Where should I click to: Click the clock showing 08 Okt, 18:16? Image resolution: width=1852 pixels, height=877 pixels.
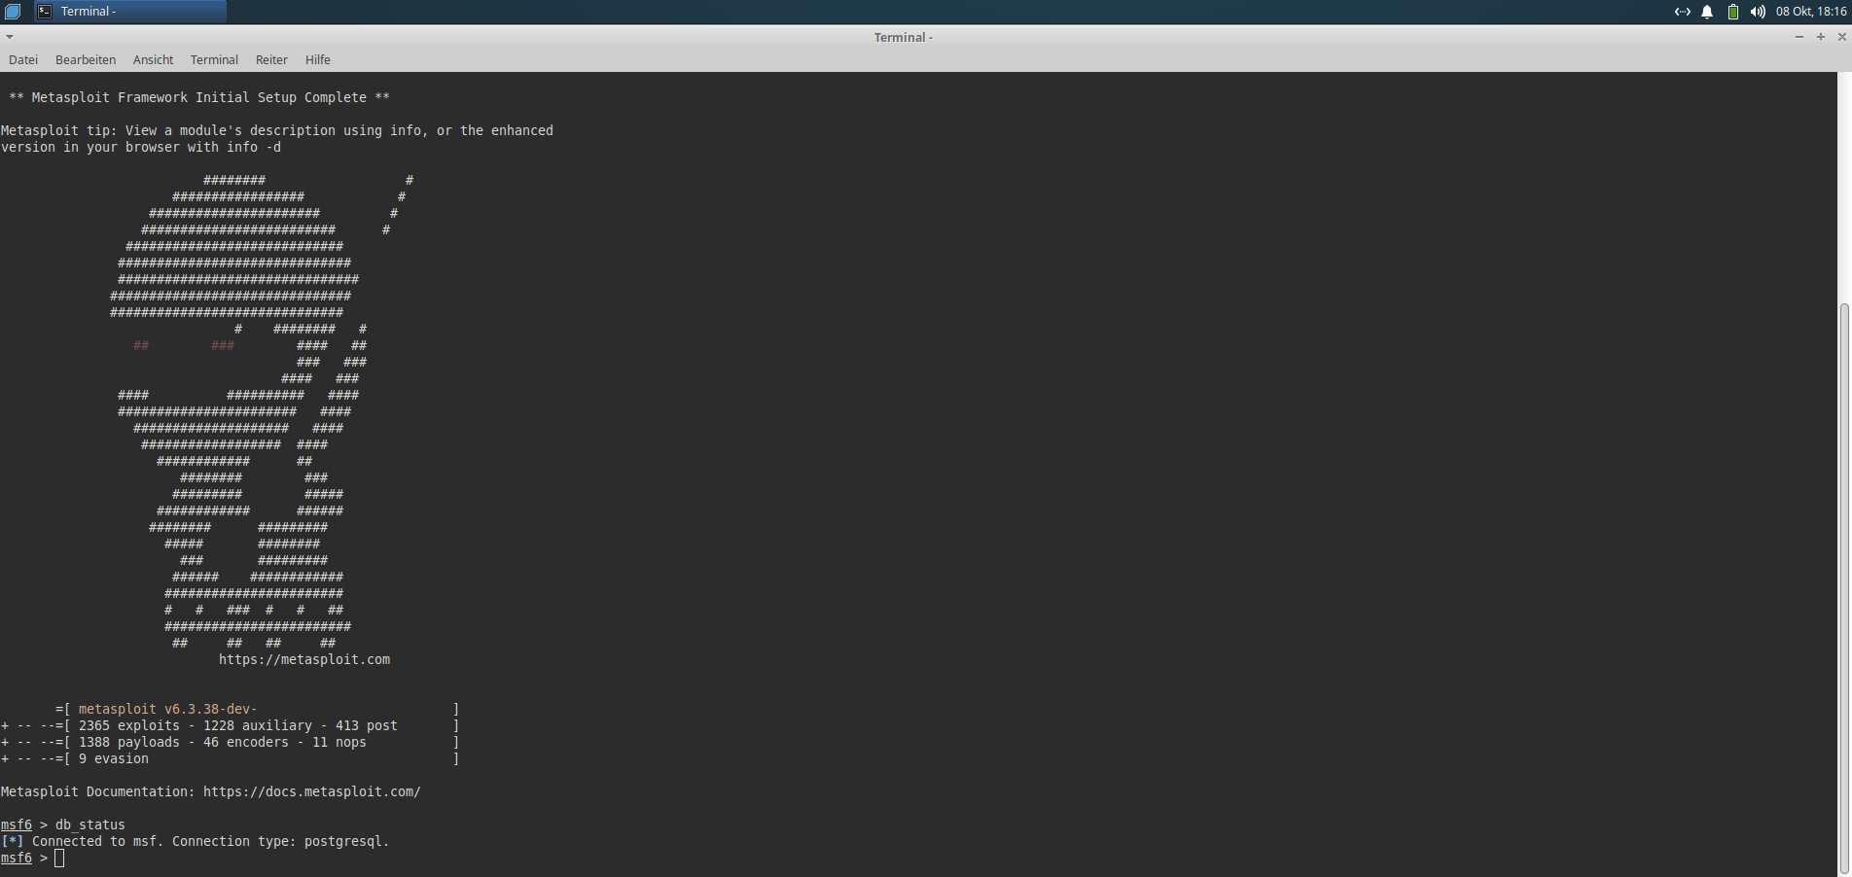tap(1810, 12)
